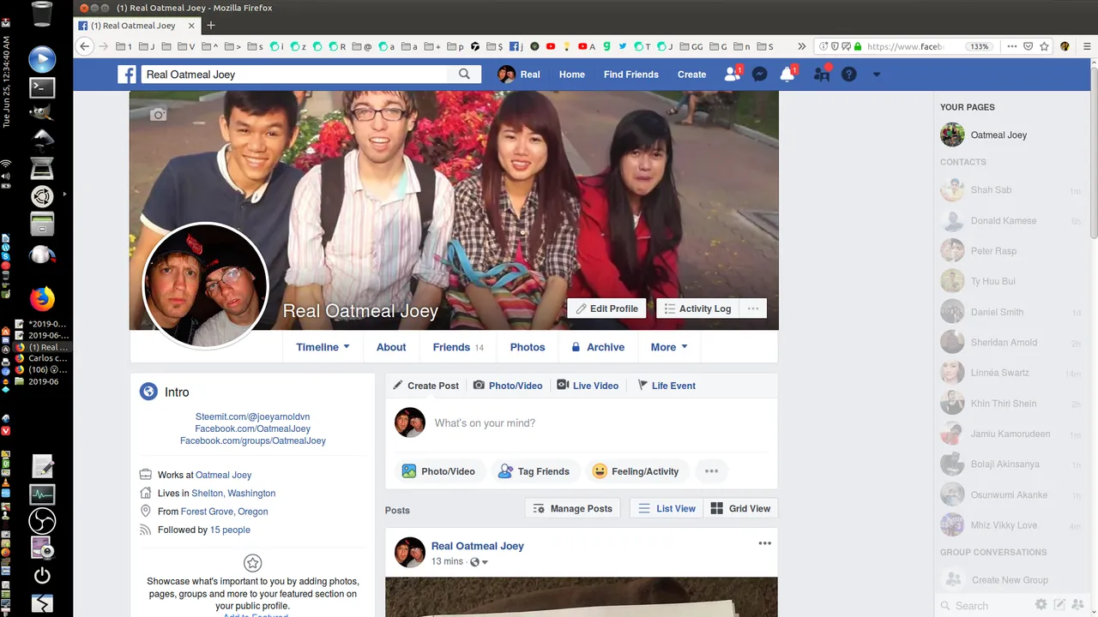This screenshot has height=617, width=1098.
Task: Click Firefox back navigation arrow
Action: pyautogui.click(x=84, y=46)
